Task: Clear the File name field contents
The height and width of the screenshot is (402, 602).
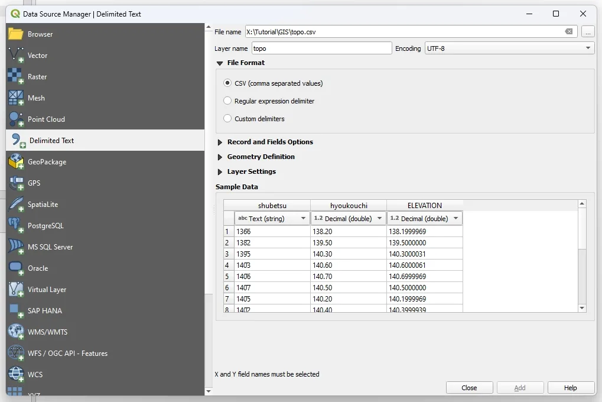Action: (568, 32)
